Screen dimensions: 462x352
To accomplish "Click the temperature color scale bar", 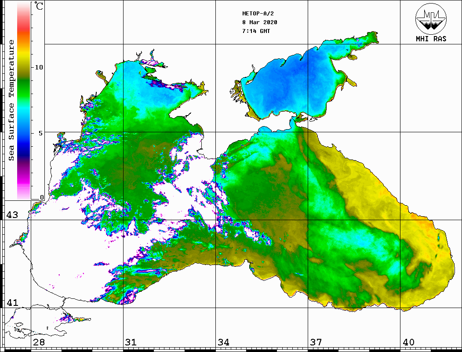I will click(24, 101).
